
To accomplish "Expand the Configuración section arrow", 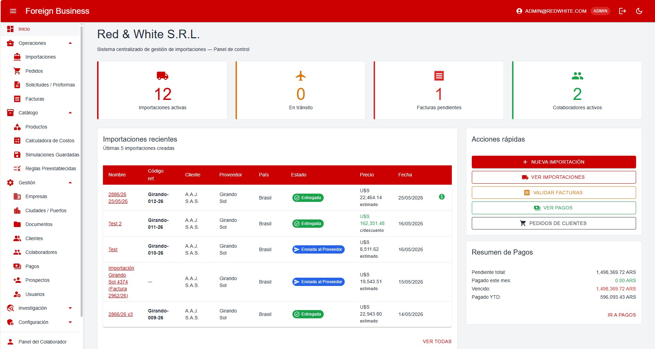I will coord(70,322).
